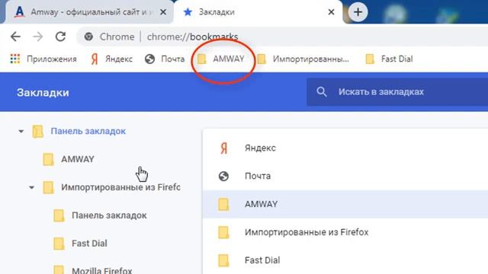This screenshot has height=274, width=488.
Task: Select Панель закладок in the folder tree
Action: (88, 131)
